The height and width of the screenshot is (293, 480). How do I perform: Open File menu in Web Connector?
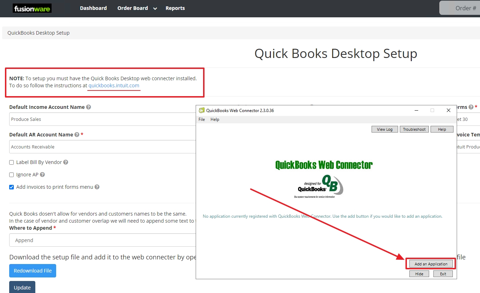coord(202,119)
